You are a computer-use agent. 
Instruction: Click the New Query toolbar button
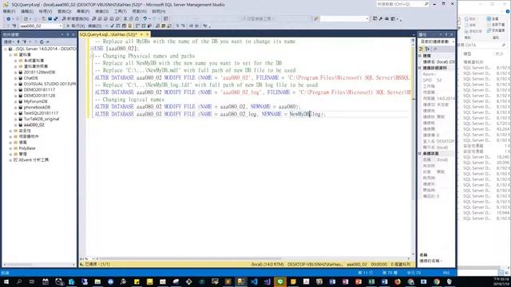click(x=76, y=19)
